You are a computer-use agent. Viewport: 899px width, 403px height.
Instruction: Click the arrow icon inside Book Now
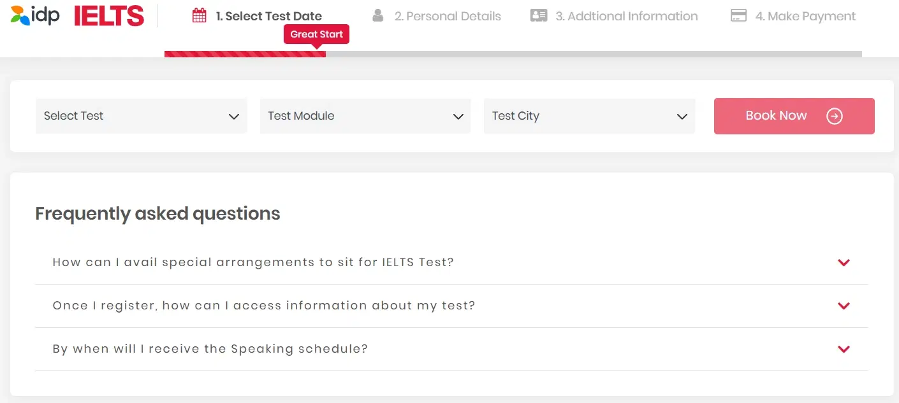(833, 116)
